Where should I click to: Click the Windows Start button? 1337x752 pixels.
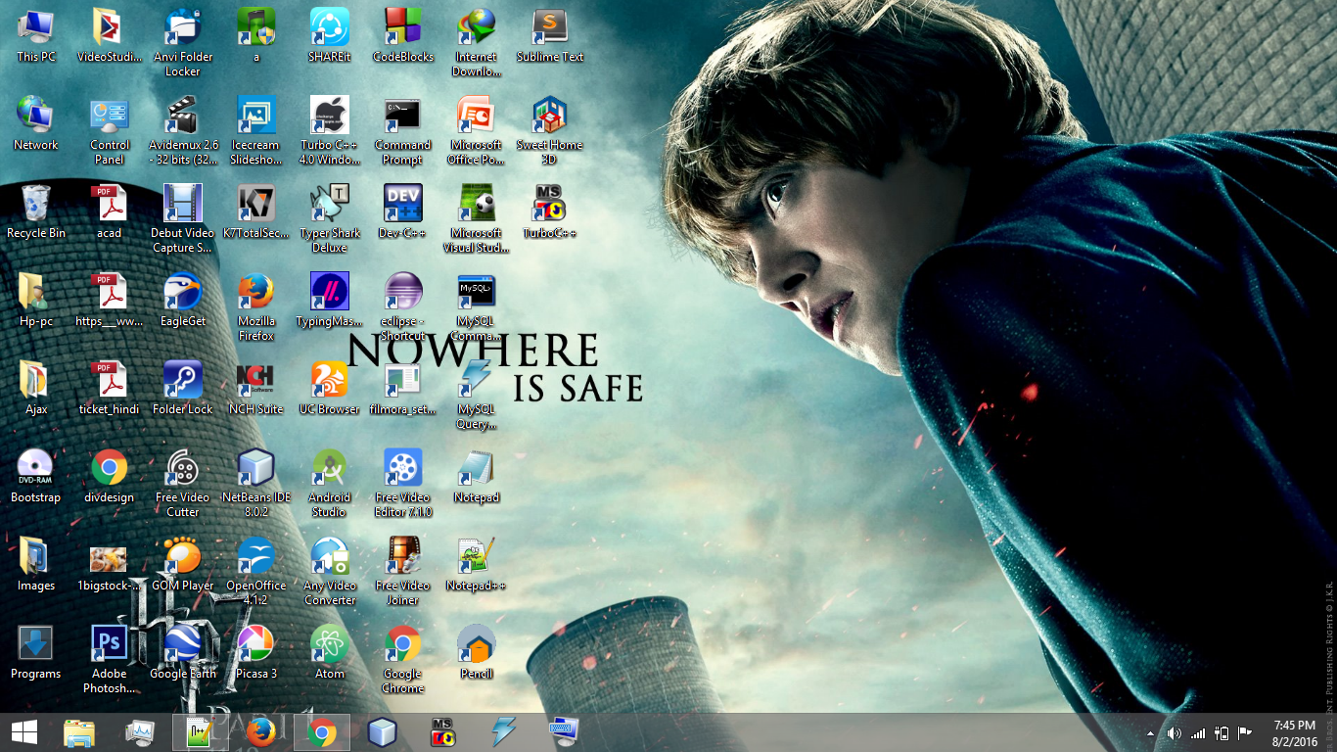24,732
